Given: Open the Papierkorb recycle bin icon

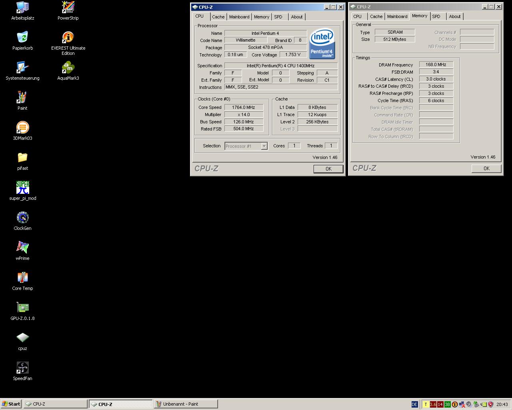Looking at the screenshot, I should click(x=22, y=40).
